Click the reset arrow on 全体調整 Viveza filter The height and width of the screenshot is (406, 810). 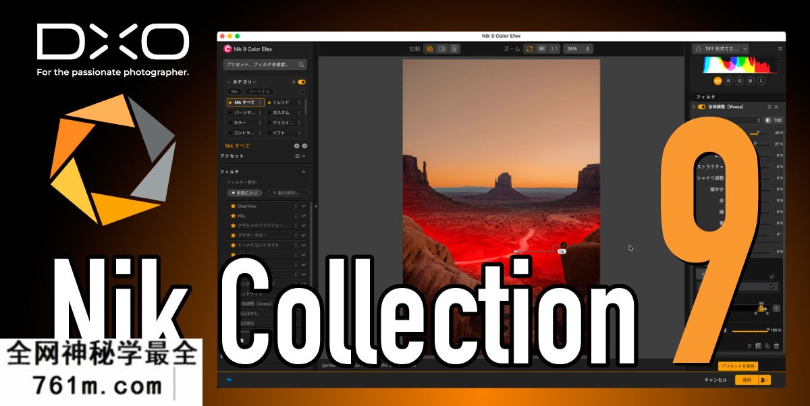click(769, 107)
